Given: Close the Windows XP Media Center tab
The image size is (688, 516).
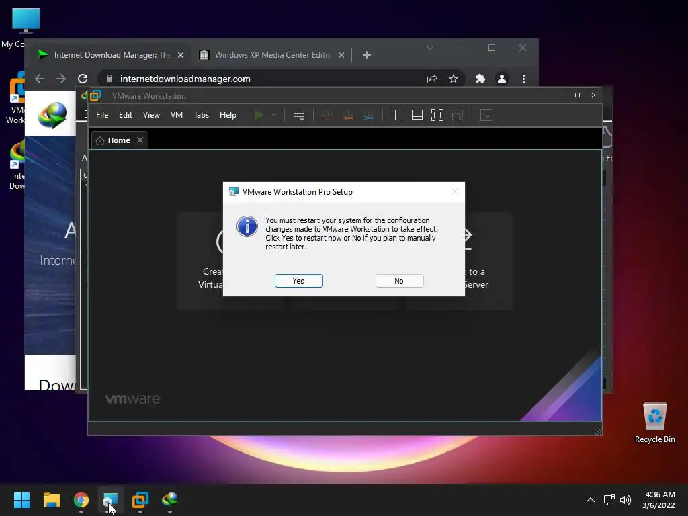Looking at the screenshot, I should coord(341,55).
